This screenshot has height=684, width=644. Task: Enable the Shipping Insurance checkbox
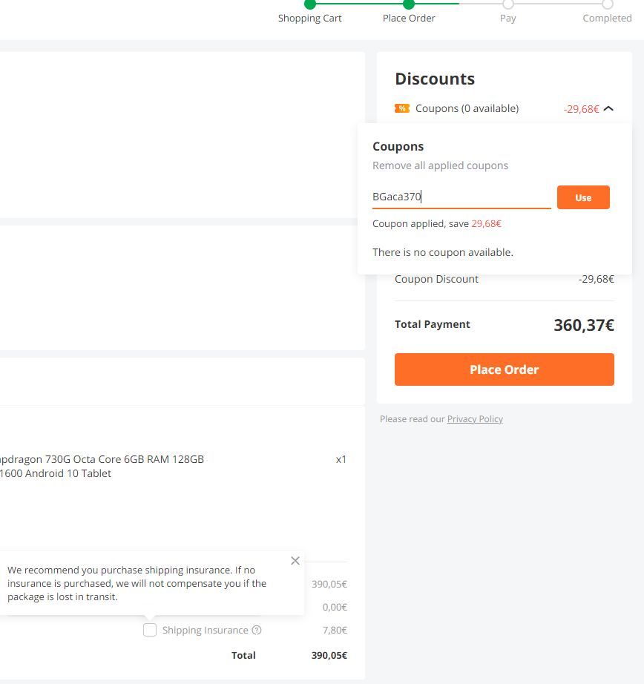pyautogui.click(x=150, y=630)
